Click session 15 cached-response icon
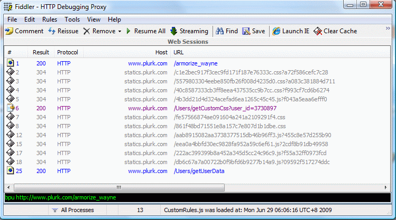This screenshot has height=220, width=396. (x=11, y=144)
